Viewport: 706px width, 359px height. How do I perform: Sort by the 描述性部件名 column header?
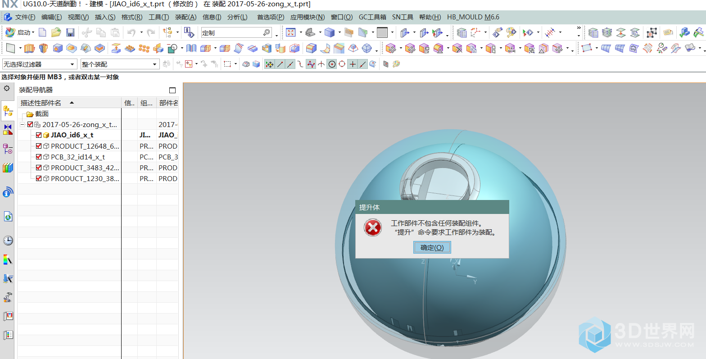tap(69, 103)
